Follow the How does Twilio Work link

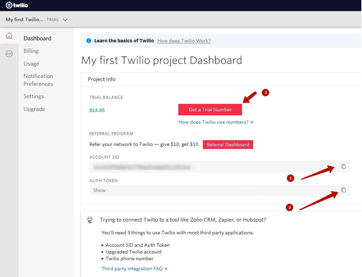(184, 41)
